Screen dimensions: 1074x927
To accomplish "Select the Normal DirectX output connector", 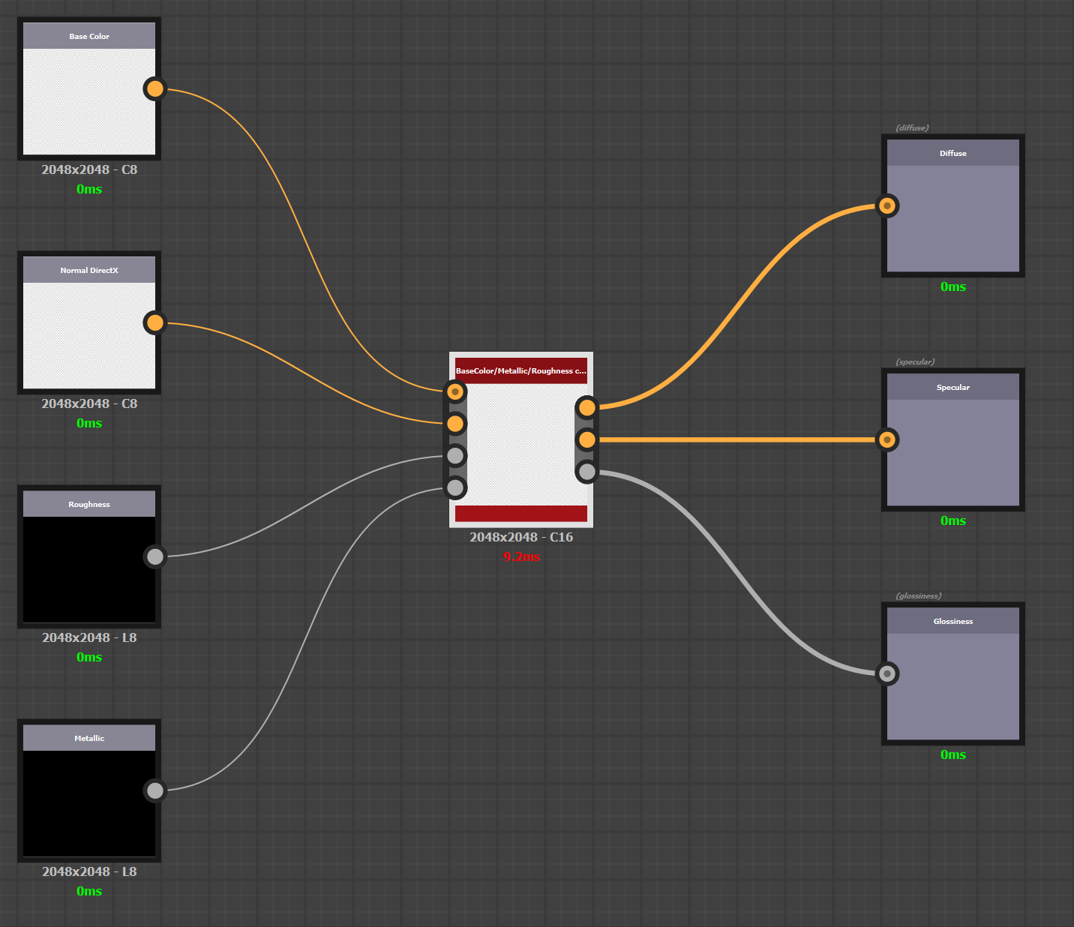I will (x=154, y=322).
